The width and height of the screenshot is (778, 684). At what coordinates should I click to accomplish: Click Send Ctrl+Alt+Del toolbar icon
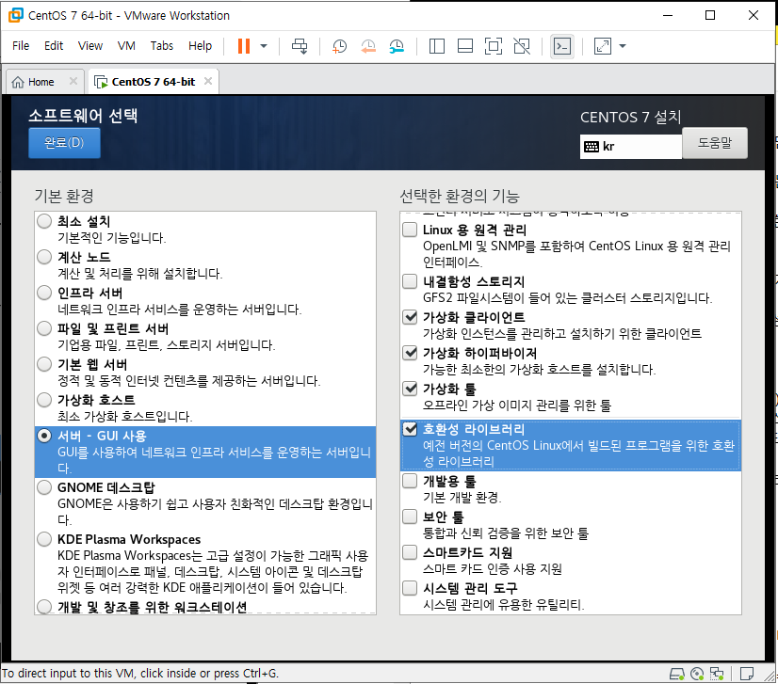(300, 46)
